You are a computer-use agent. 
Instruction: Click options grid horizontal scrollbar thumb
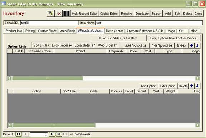point(54,125)
